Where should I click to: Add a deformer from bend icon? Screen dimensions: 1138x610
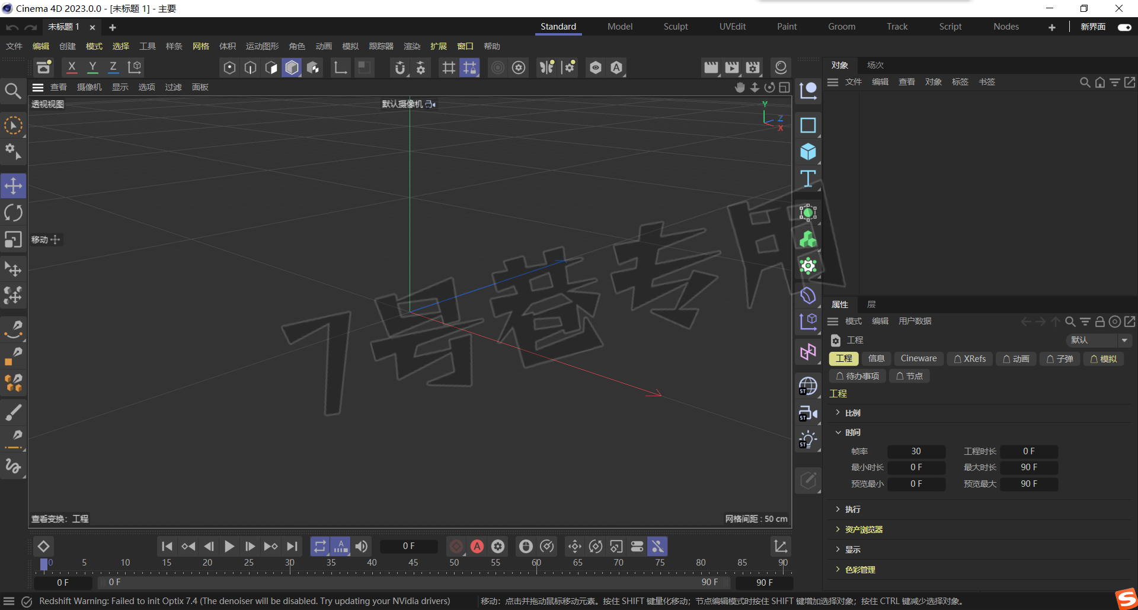(808, 294)
